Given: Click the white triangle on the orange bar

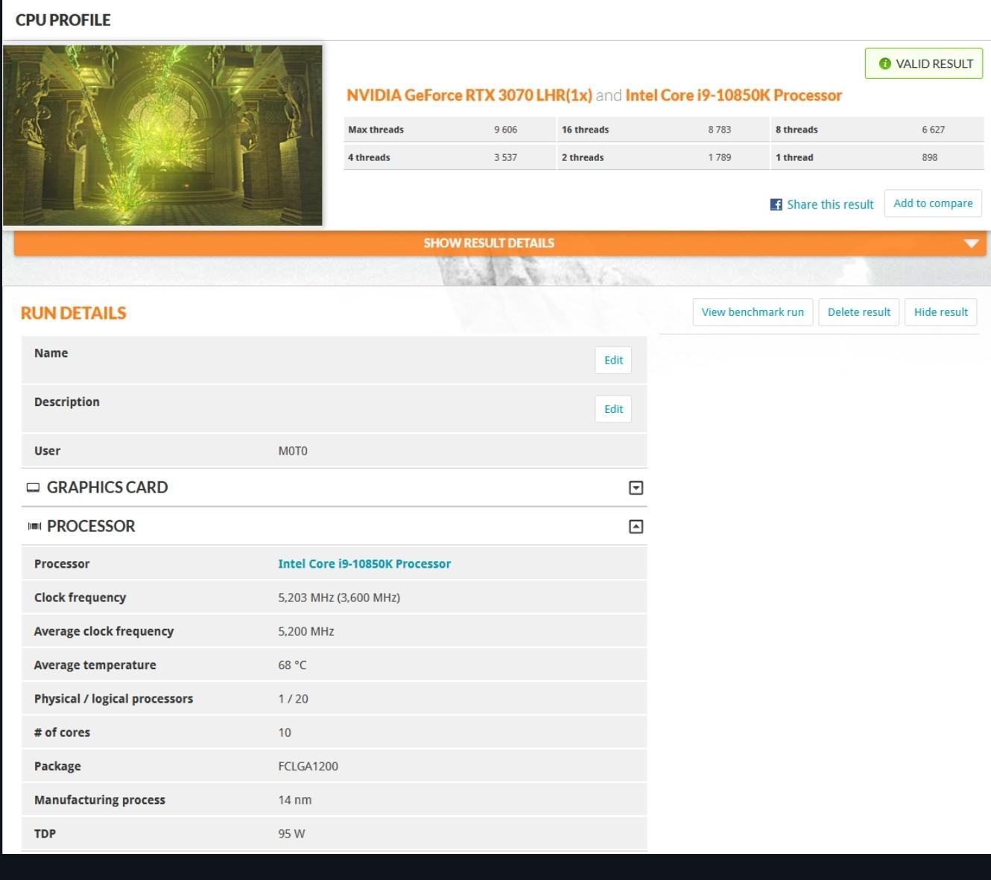Looking at the screenshot, I should 970,244.
